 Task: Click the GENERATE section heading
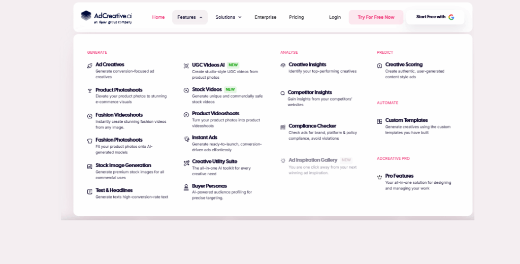point(97,52)
